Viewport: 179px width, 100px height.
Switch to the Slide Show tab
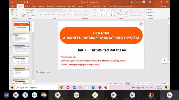click(72, 6)
